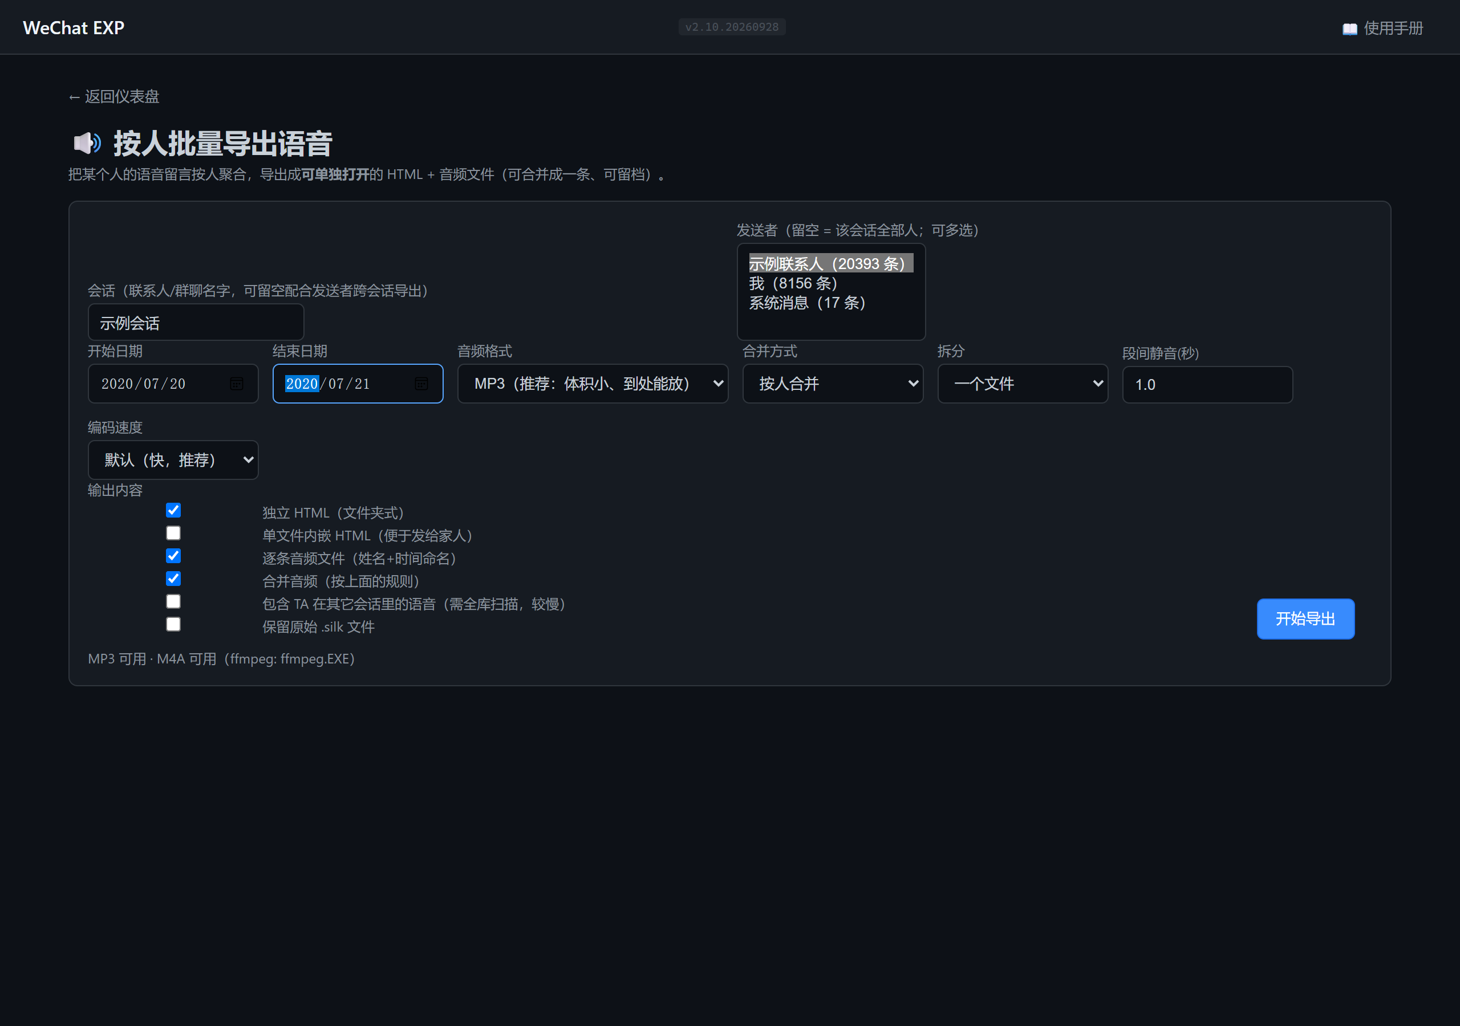The image size is (1460, 1026).
Task: Uncheck 合并音频 checkbox
Action: pos(173,579)
